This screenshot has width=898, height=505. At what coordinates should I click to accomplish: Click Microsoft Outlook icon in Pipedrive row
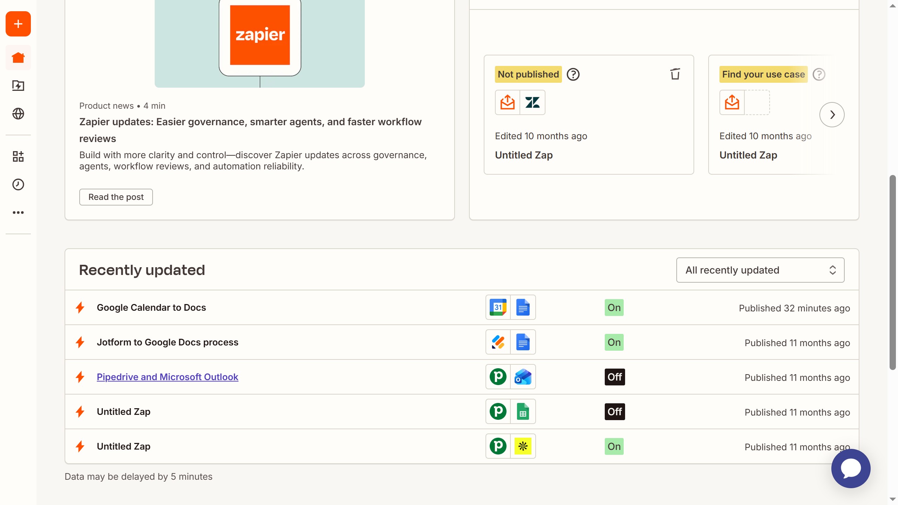tap(523, 377)
